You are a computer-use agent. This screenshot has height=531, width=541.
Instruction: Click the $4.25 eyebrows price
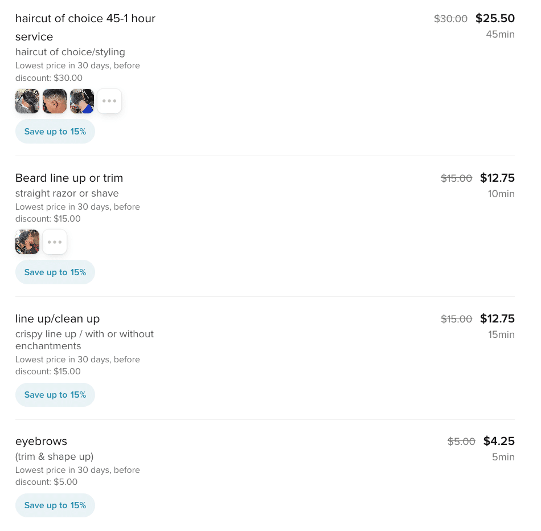coord(499,441)
